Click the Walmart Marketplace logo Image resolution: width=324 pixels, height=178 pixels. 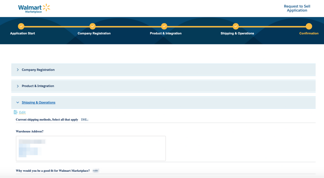pyautogui.click(x=34, y=9)
